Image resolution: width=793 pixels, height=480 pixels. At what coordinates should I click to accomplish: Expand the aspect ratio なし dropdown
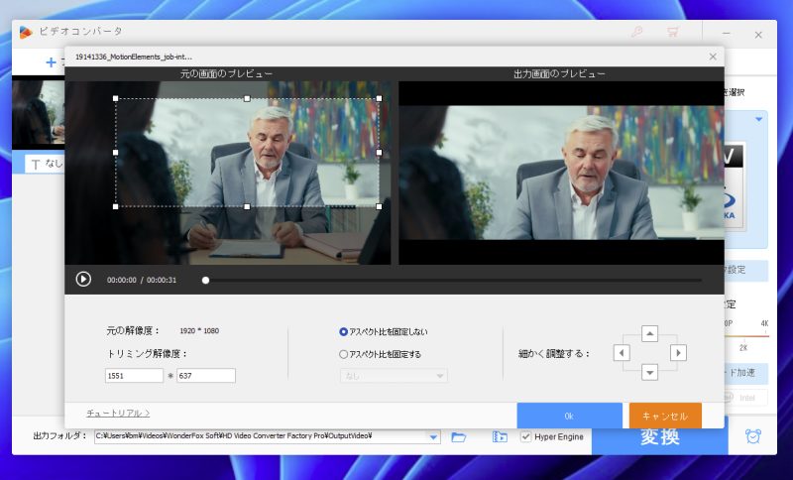[394, 376]
